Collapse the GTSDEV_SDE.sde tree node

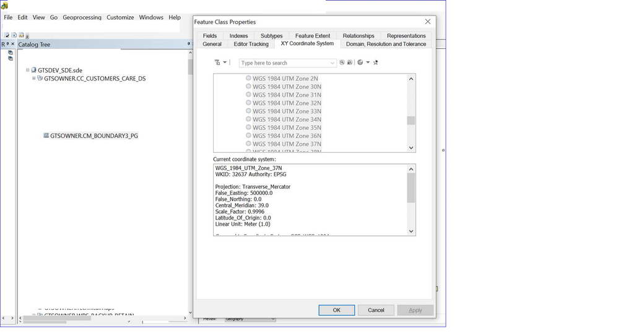click(28, 70)
